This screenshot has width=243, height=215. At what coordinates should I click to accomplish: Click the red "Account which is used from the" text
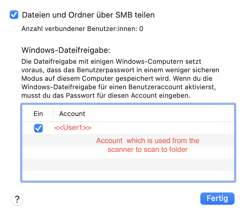pos(148,141)
